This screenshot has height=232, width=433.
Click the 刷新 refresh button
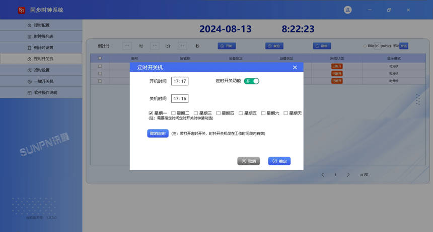point(322,46)
